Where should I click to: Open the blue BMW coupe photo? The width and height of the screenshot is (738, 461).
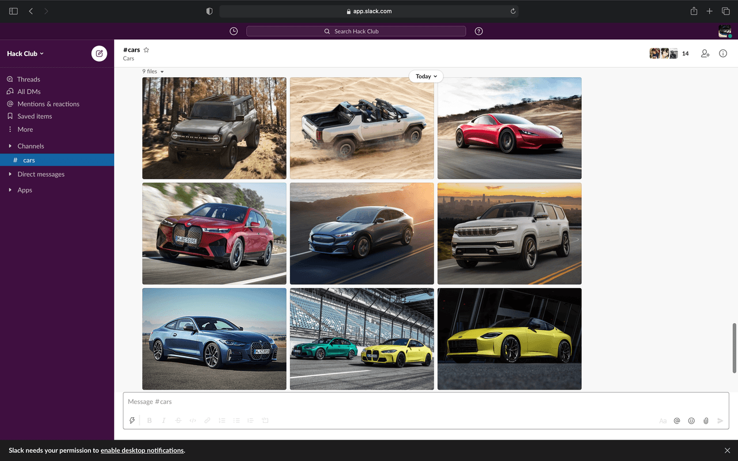pos(214,339)
